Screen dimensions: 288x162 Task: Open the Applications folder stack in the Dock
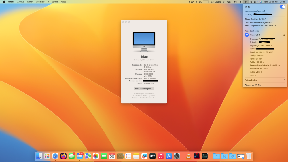(216, 156)
